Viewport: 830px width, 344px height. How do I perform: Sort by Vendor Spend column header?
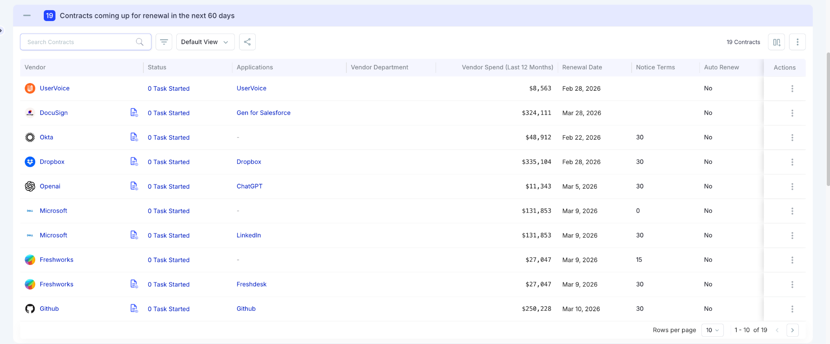coord(507,67)
